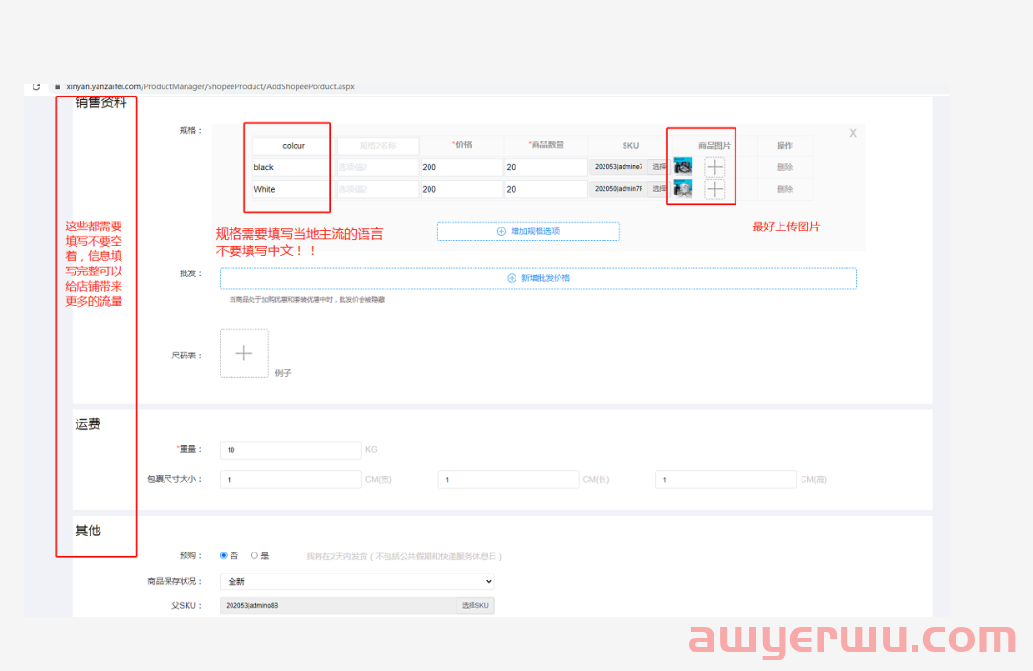The image size is (1033, 671).
Task: Select 是 for pre-order
Action: [x=254, y=555]
